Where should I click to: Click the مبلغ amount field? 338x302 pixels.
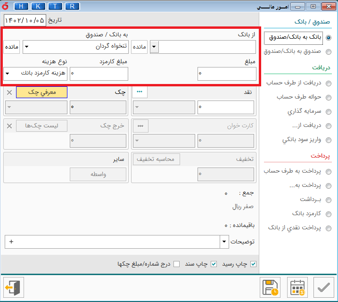click(x=227, y=74)
